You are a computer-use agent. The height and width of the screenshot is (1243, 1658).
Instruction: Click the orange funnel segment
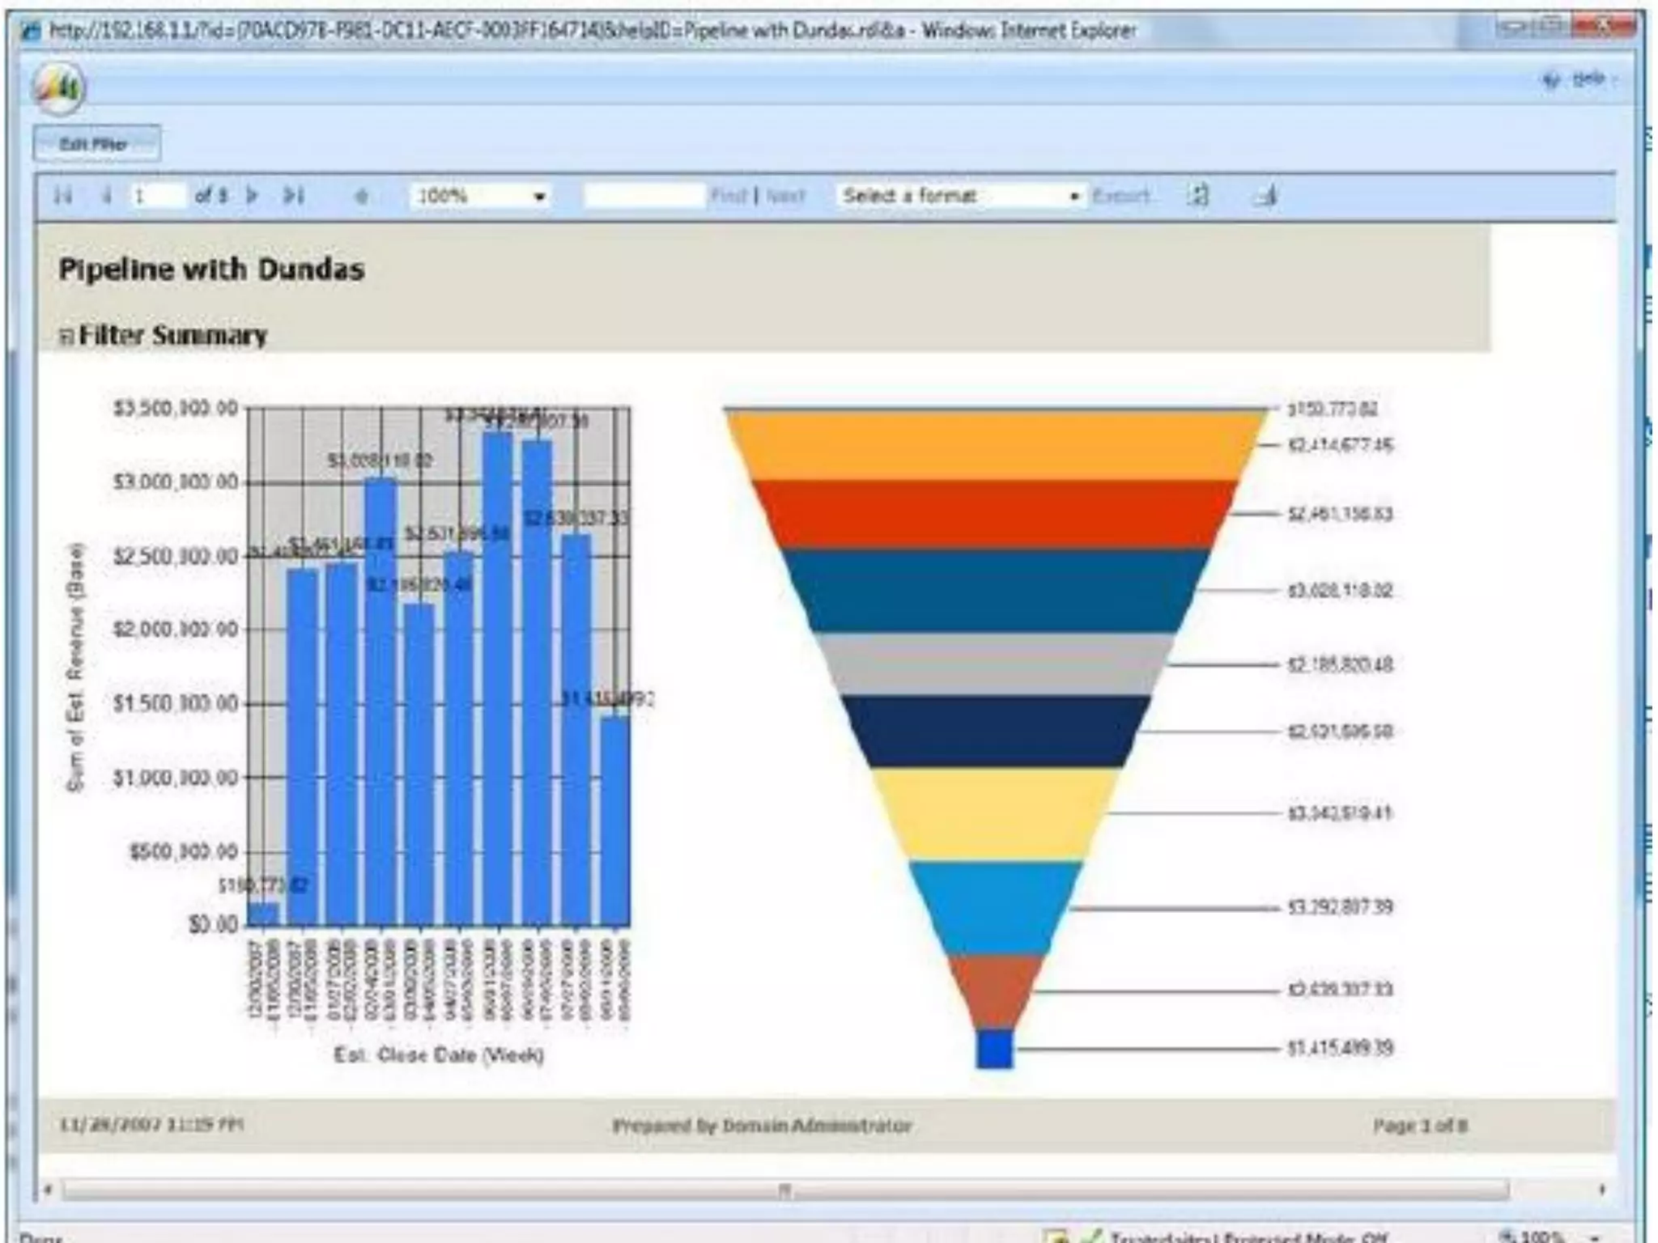995,445
